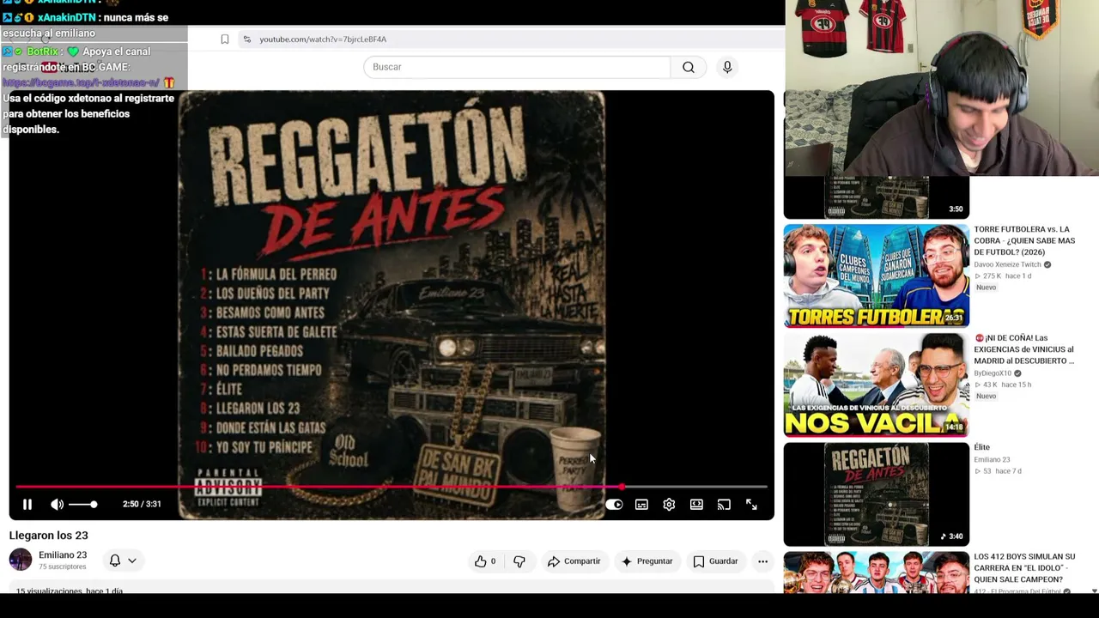This screenshot has height=618, width=1099.
Task: Open the Élite video thumbnail in recommendations
Action: [876, 494]
